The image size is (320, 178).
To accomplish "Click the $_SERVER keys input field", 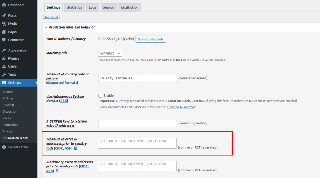I will [137, 123].
